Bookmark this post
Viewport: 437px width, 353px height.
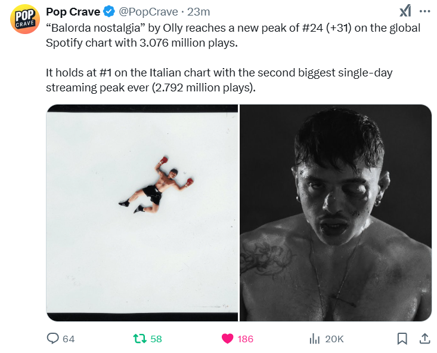coord(402,339)
